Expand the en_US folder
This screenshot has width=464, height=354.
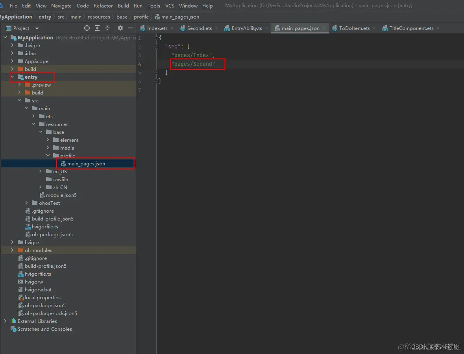(41, 171)
